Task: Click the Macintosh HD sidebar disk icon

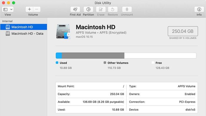Action: pos(8,27)
